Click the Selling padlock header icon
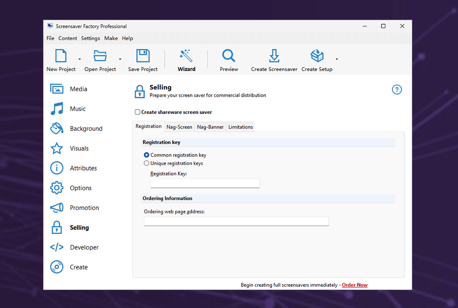This screenshot has width=458, height=308. [x=140, y=92]
